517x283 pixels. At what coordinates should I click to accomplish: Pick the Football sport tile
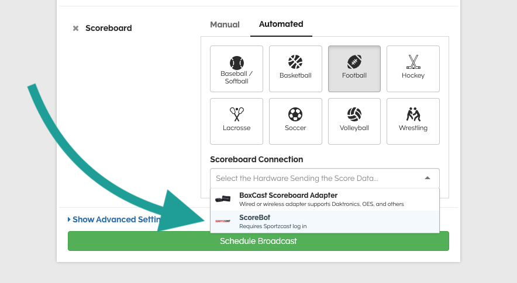click(354, 69)
